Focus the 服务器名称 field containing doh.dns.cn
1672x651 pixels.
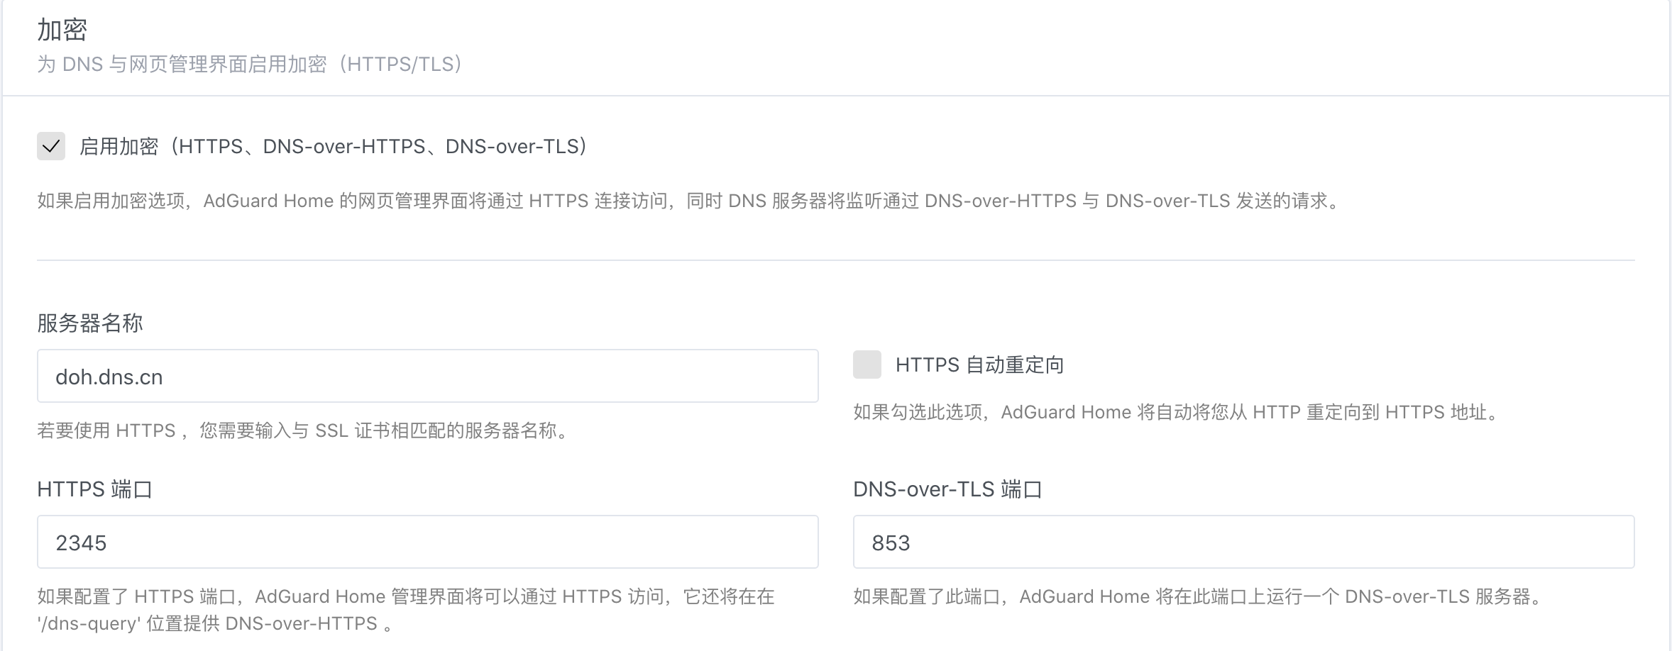[428, 376]
